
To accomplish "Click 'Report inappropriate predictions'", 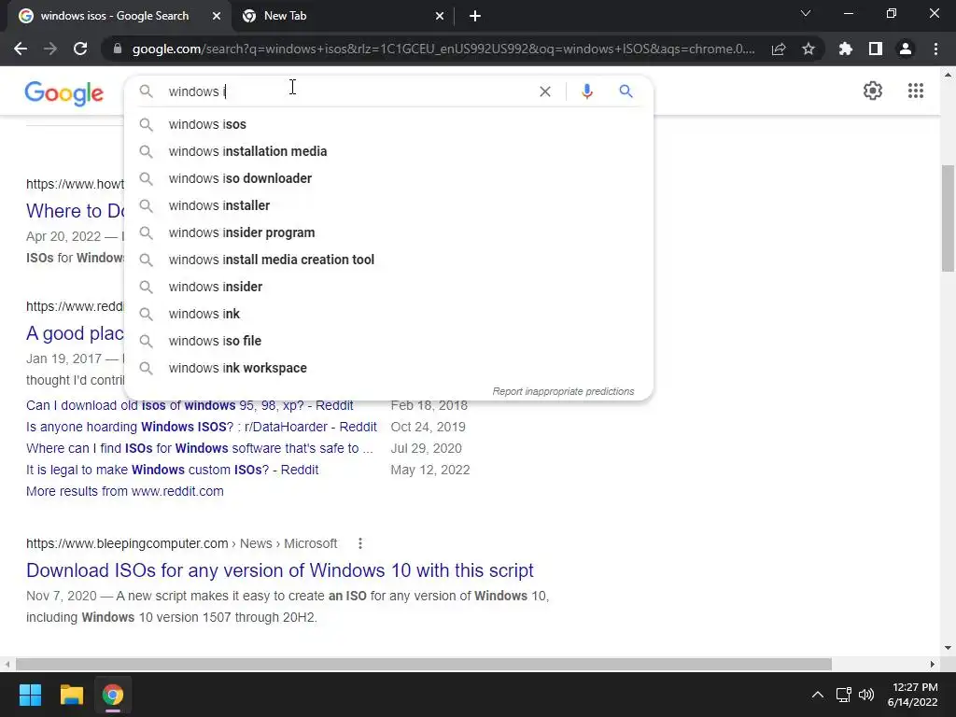I will (x=563, y=391).
